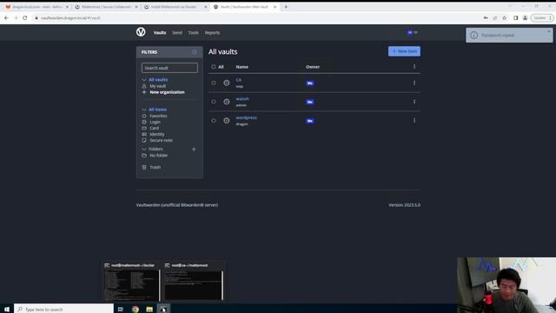Filter by Login type
556x313 pixels.
pyautogui.click(x=155, y=122)
